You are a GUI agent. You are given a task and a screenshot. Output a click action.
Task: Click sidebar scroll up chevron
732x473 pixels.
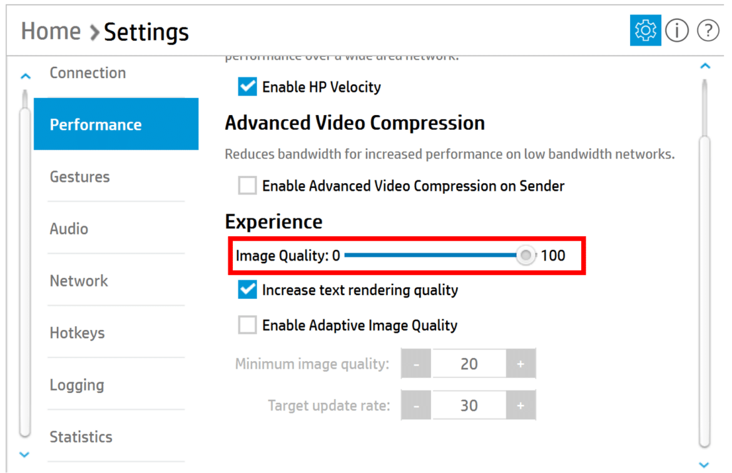tap(26, 76)
